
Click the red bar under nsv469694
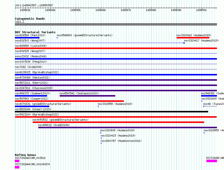pyautogui.click(x=116, y=48)
